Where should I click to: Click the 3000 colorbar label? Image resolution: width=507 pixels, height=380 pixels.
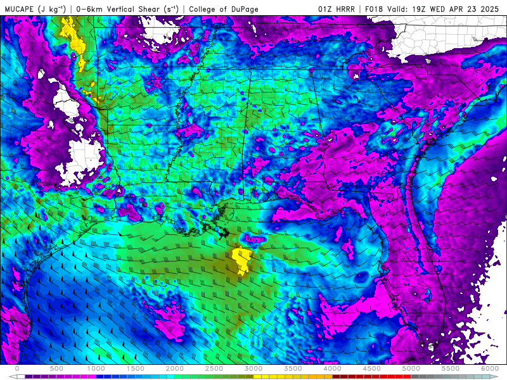pyautogui.click(x=253, y=369)
